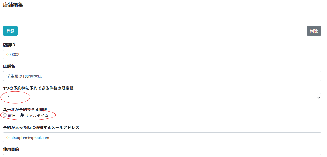Click the 1つの予約枠に予約できる件数の既定値 label
Viewport: 327px width, 157px height.
click(38, 88)
